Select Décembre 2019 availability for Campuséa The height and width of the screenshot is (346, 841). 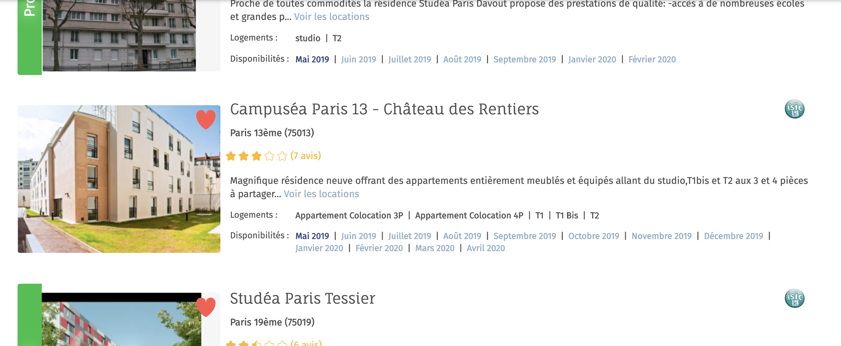[733, 236]
